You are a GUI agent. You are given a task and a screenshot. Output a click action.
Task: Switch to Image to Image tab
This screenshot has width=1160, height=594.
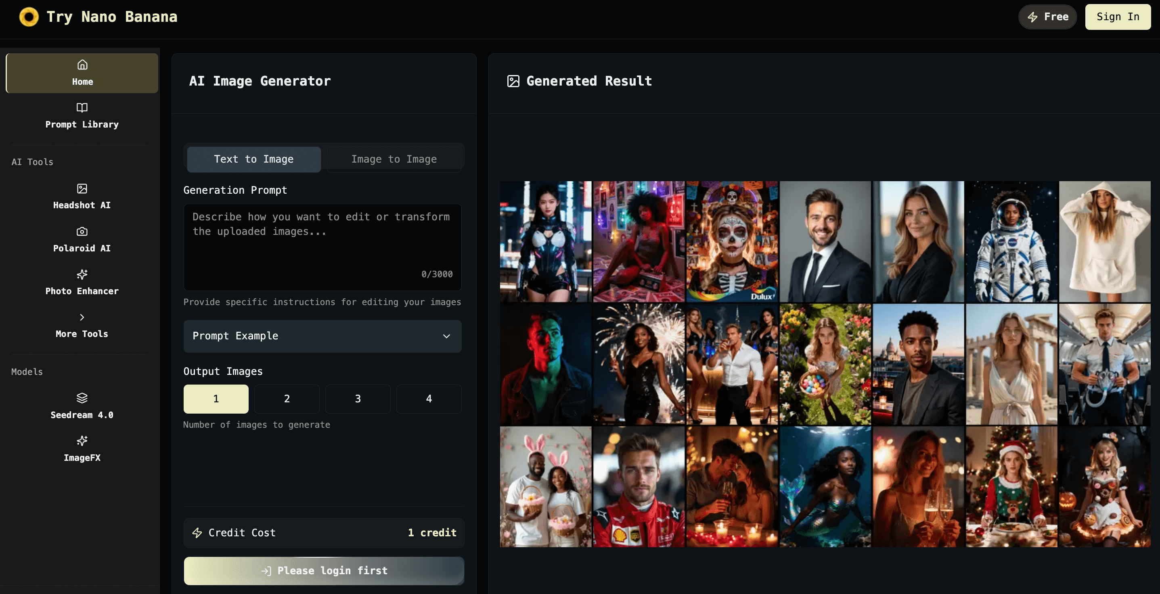coord(394,159)
